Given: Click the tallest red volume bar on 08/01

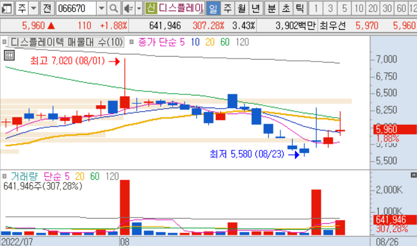Looking at the screenshot, I should pyautogui.click(x=124, y=208).
